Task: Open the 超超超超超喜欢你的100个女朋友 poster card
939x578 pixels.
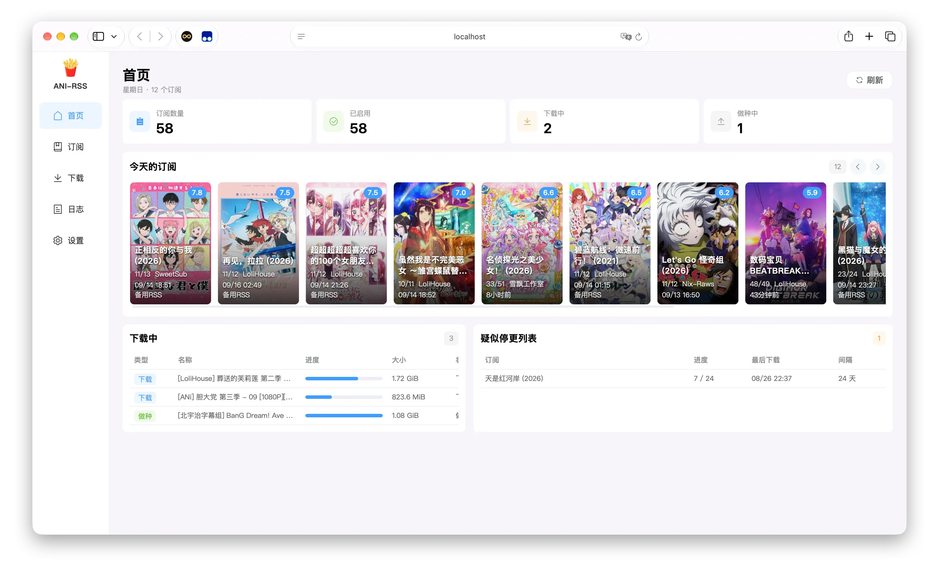Action: (346, 243)
